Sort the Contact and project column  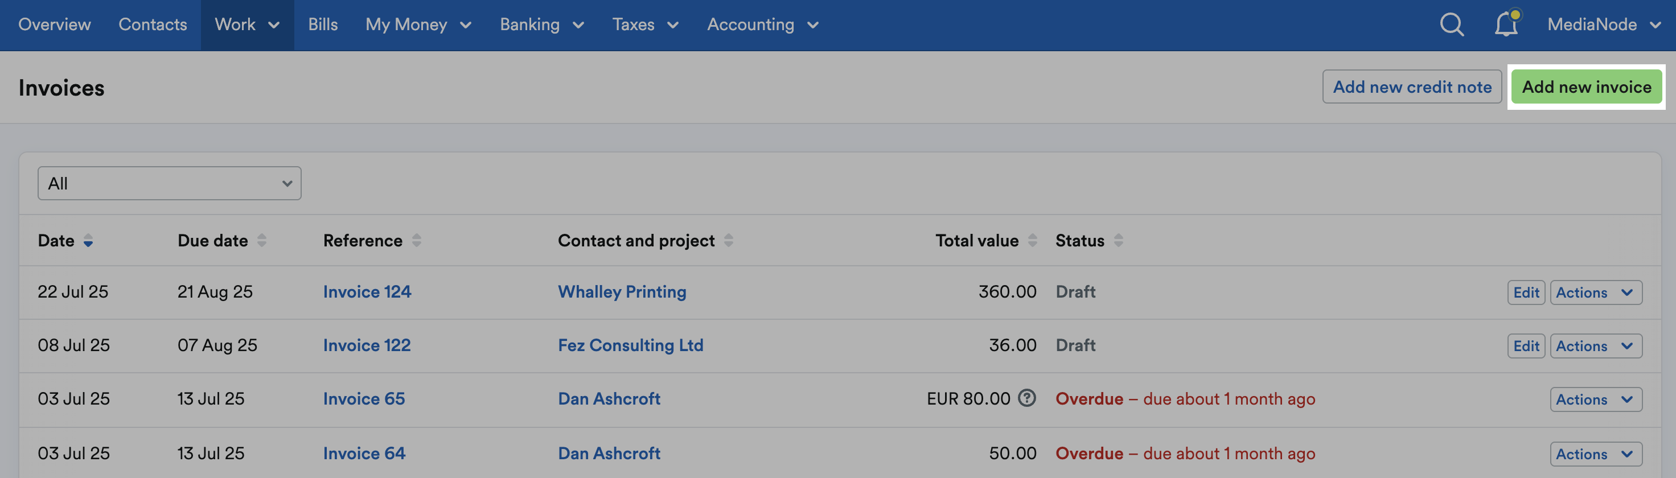click(729, 240)
